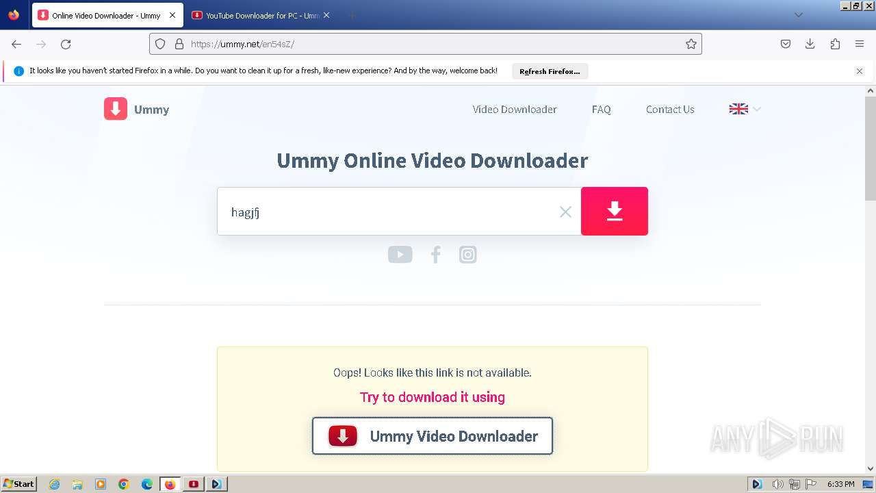Open Chrome from the taskbar
This screenshot has width=876, height=493.
coord(124,484)
